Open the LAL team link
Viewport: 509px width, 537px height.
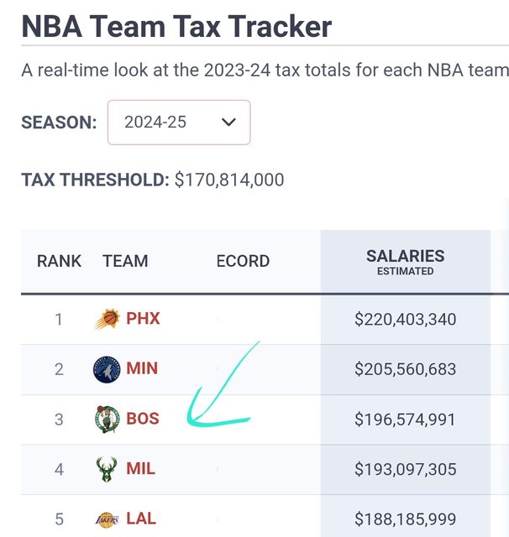coord(141,519)
